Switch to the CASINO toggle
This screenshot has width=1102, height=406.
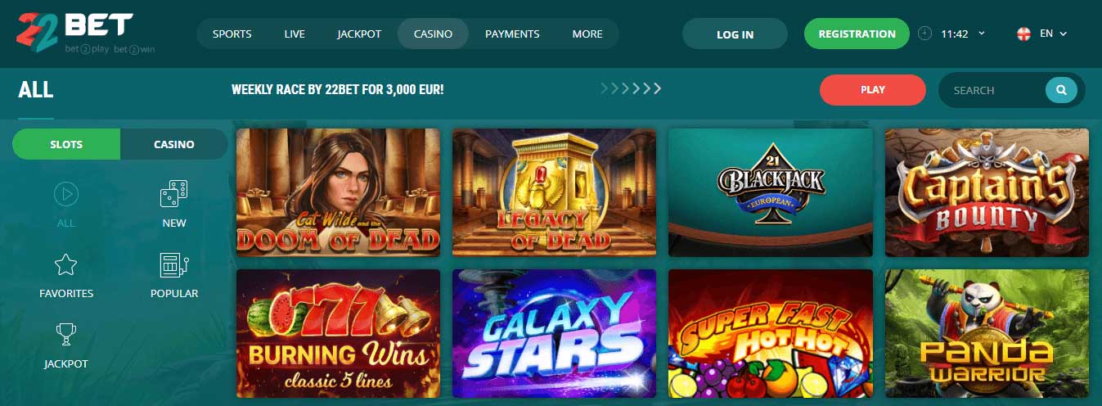tap(174, 144)
